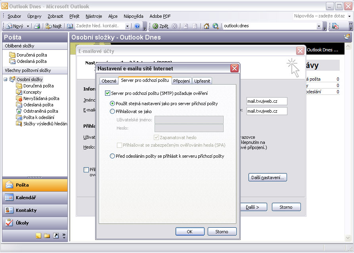Screen dimensions: 354x253
Task: Click the OK button in the dialog
Action: (x=189, y=232)
